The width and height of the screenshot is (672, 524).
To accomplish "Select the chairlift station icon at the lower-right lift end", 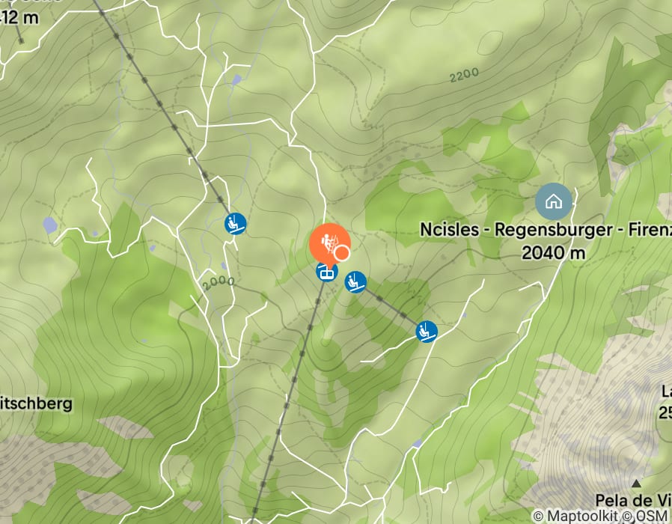I will (x=427, y=332).
